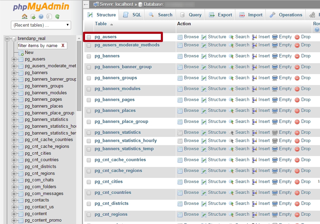Insert a row into pg_cnt_cities

pyautogui.click(x=264, y=182)
